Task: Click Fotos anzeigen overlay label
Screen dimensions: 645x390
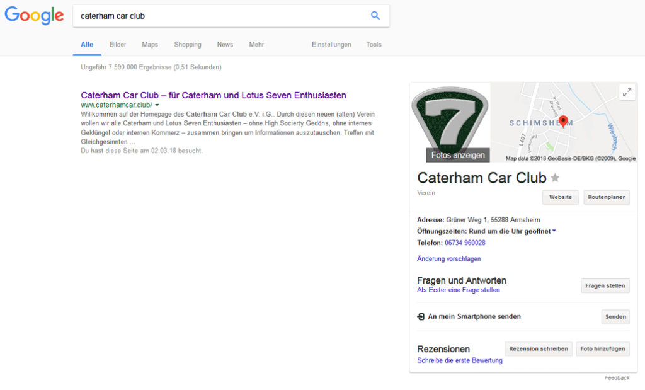Action: (458, 155)
